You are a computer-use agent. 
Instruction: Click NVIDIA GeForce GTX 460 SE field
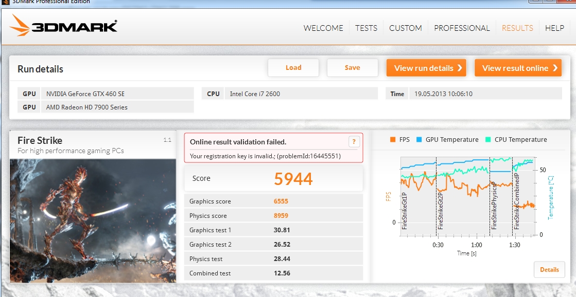point(117,94)
